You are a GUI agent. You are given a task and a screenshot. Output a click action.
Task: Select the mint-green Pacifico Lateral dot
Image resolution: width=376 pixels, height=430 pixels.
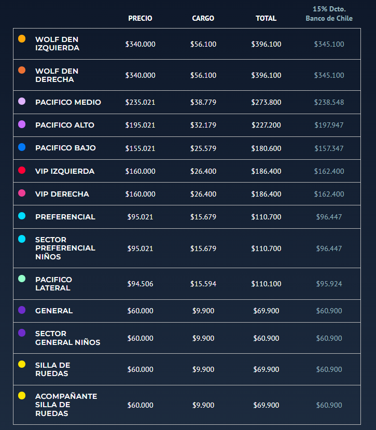click(22, 279)
